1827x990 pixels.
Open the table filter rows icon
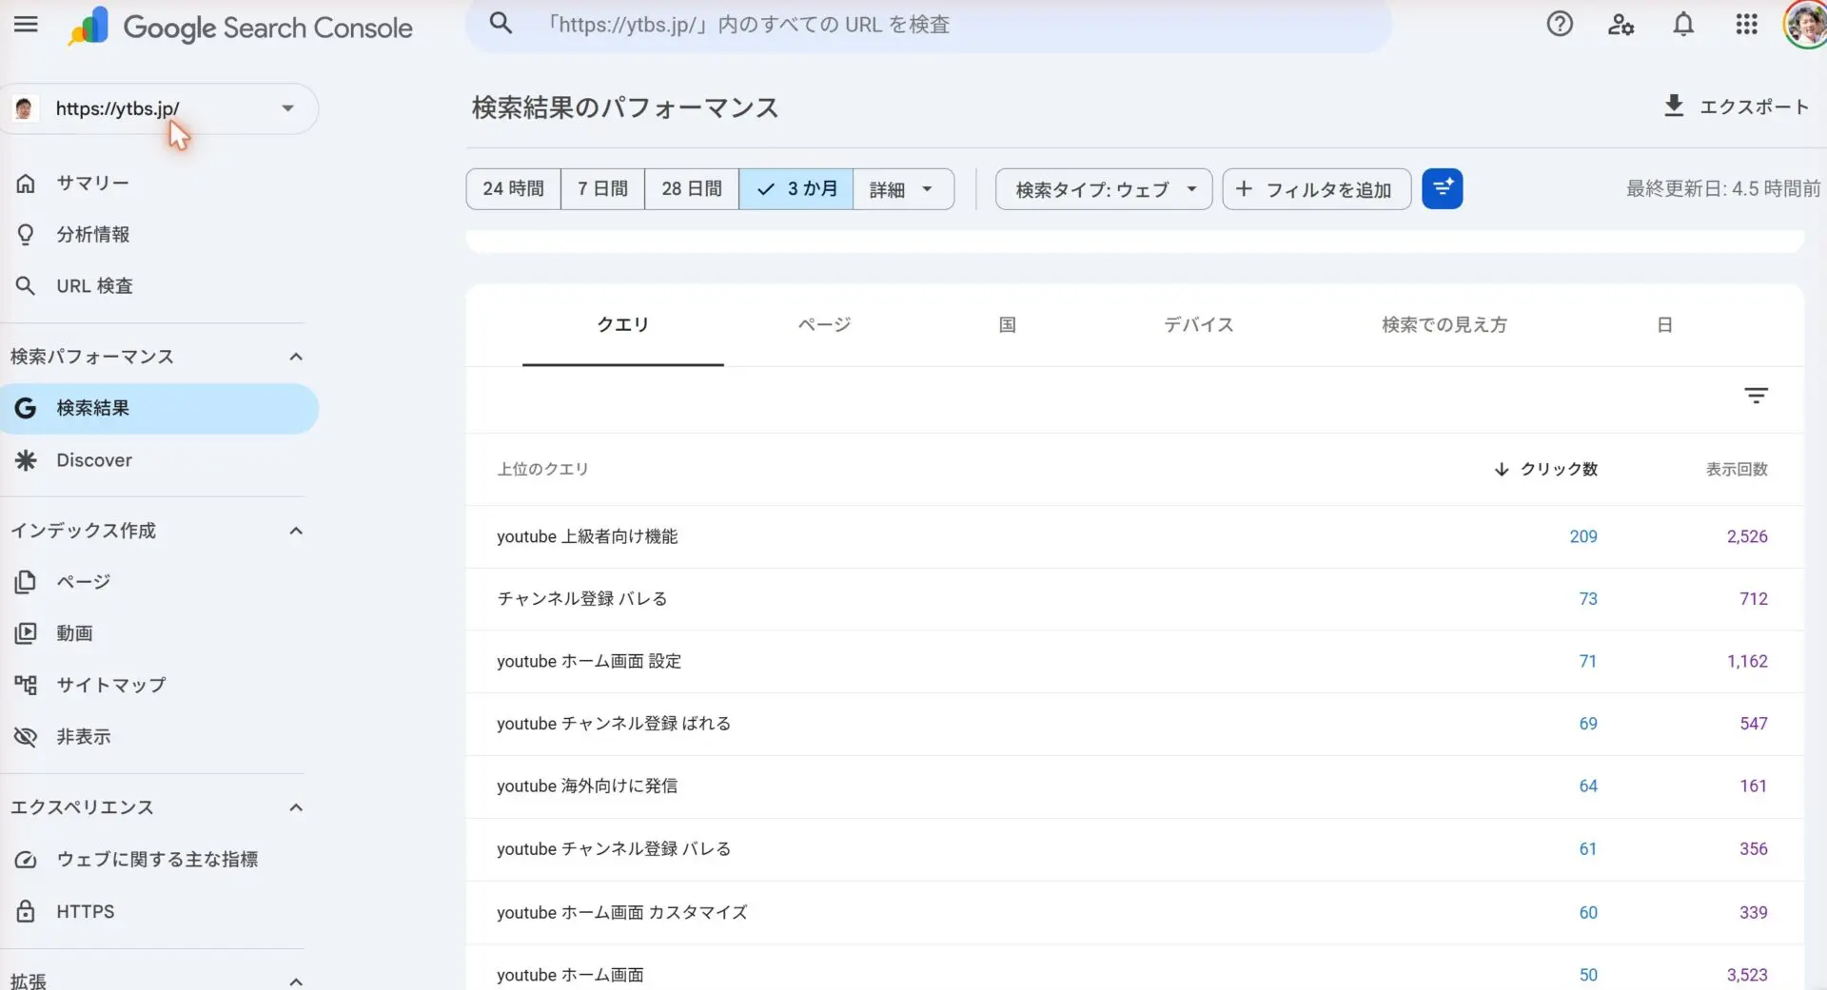tap(1756, 395)
